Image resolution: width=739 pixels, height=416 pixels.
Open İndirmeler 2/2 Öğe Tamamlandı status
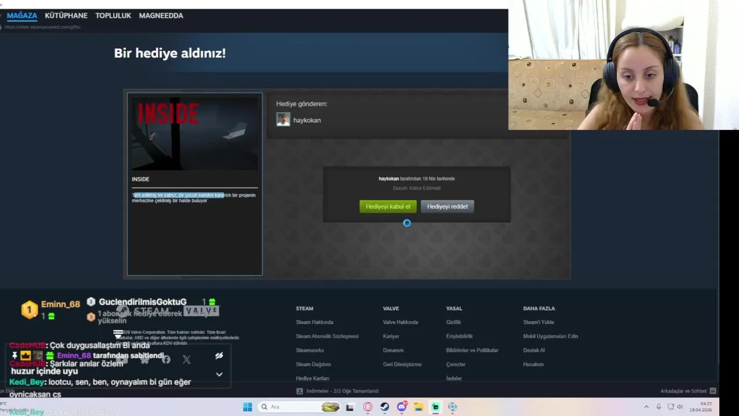(342, 391)
